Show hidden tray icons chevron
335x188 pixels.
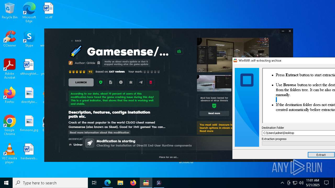click(x=282, y=183)
